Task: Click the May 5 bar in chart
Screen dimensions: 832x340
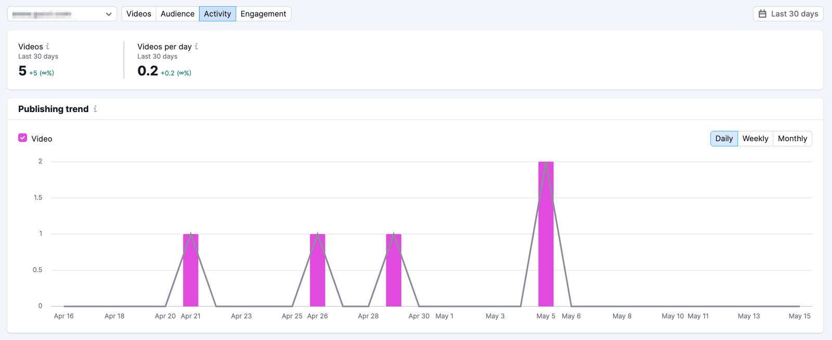Action: 545,249
